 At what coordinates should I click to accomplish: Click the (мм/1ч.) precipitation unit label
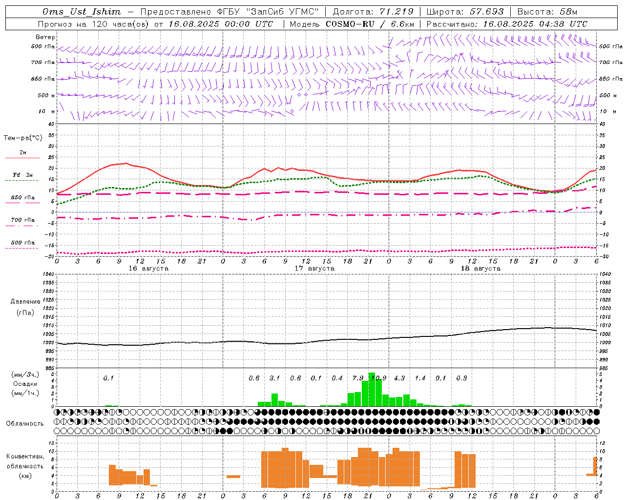click(x=25, y=393)
